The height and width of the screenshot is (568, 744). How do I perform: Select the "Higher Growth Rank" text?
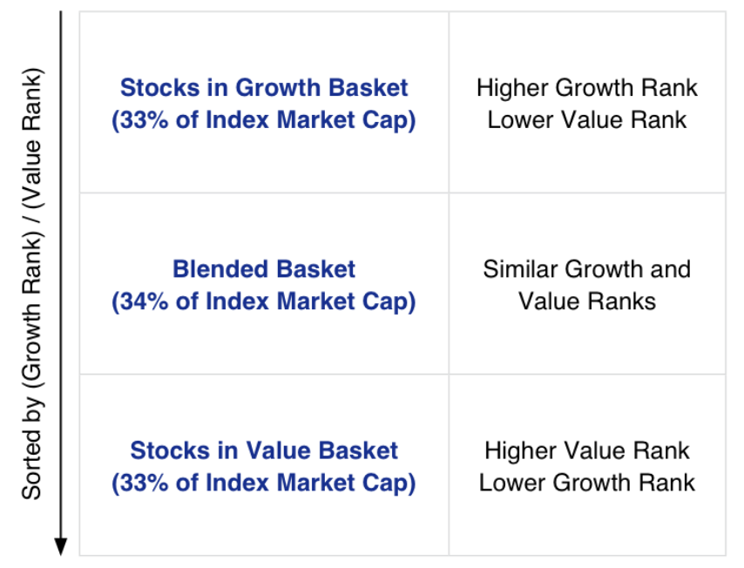(587, 88)
